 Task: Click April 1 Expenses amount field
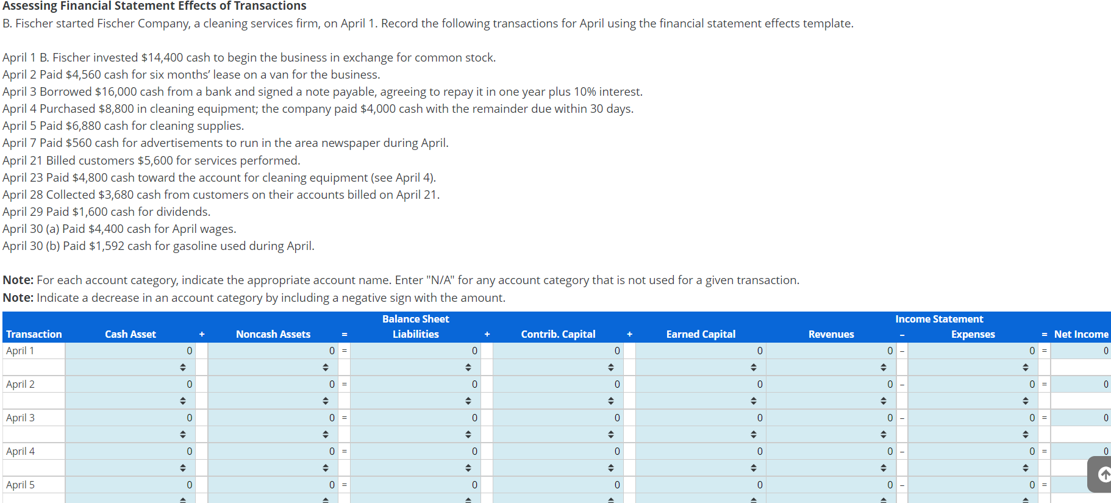[973, 351]
